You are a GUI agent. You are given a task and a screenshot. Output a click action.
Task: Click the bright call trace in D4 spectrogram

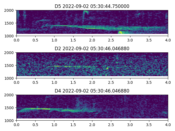click(x=36, y=109)
